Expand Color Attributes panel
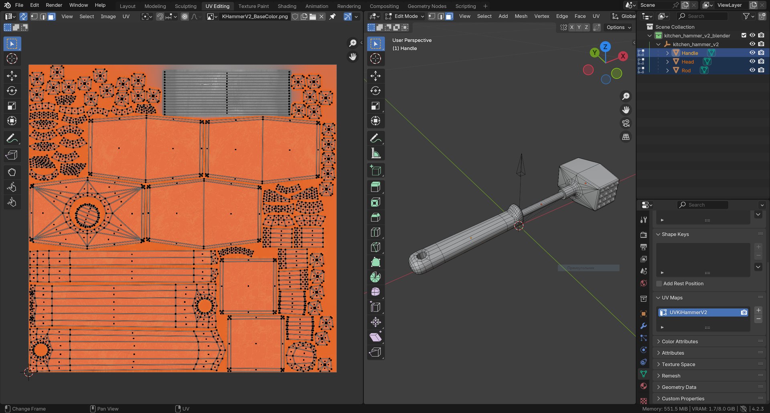This screenshot has height=413, width=770. 680,342
